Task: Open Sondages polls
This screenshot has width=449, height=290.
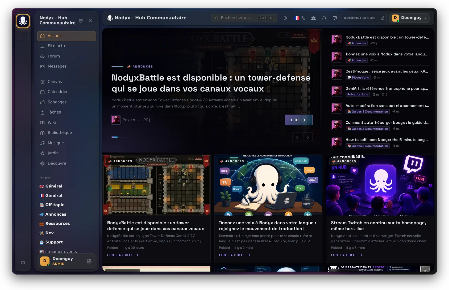Action: point(66,102)
